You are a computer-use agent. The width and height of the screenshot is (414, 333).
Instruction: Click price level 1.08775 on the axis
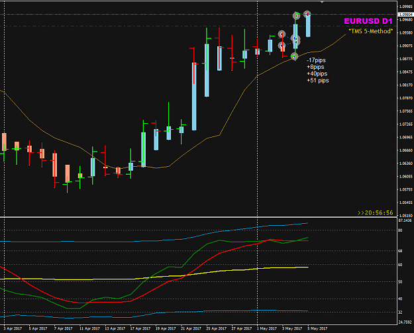[x=406, y=59]
